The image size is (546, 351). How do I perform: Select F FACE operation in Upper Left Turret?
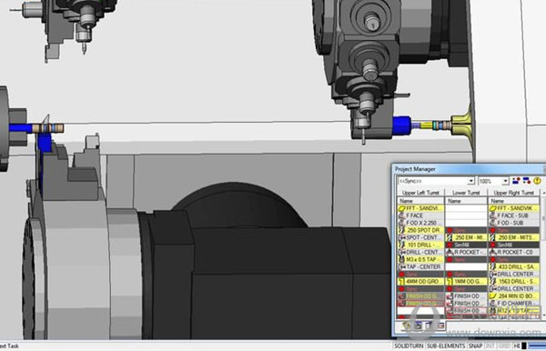pyautogui.click(x=421, y=216)
